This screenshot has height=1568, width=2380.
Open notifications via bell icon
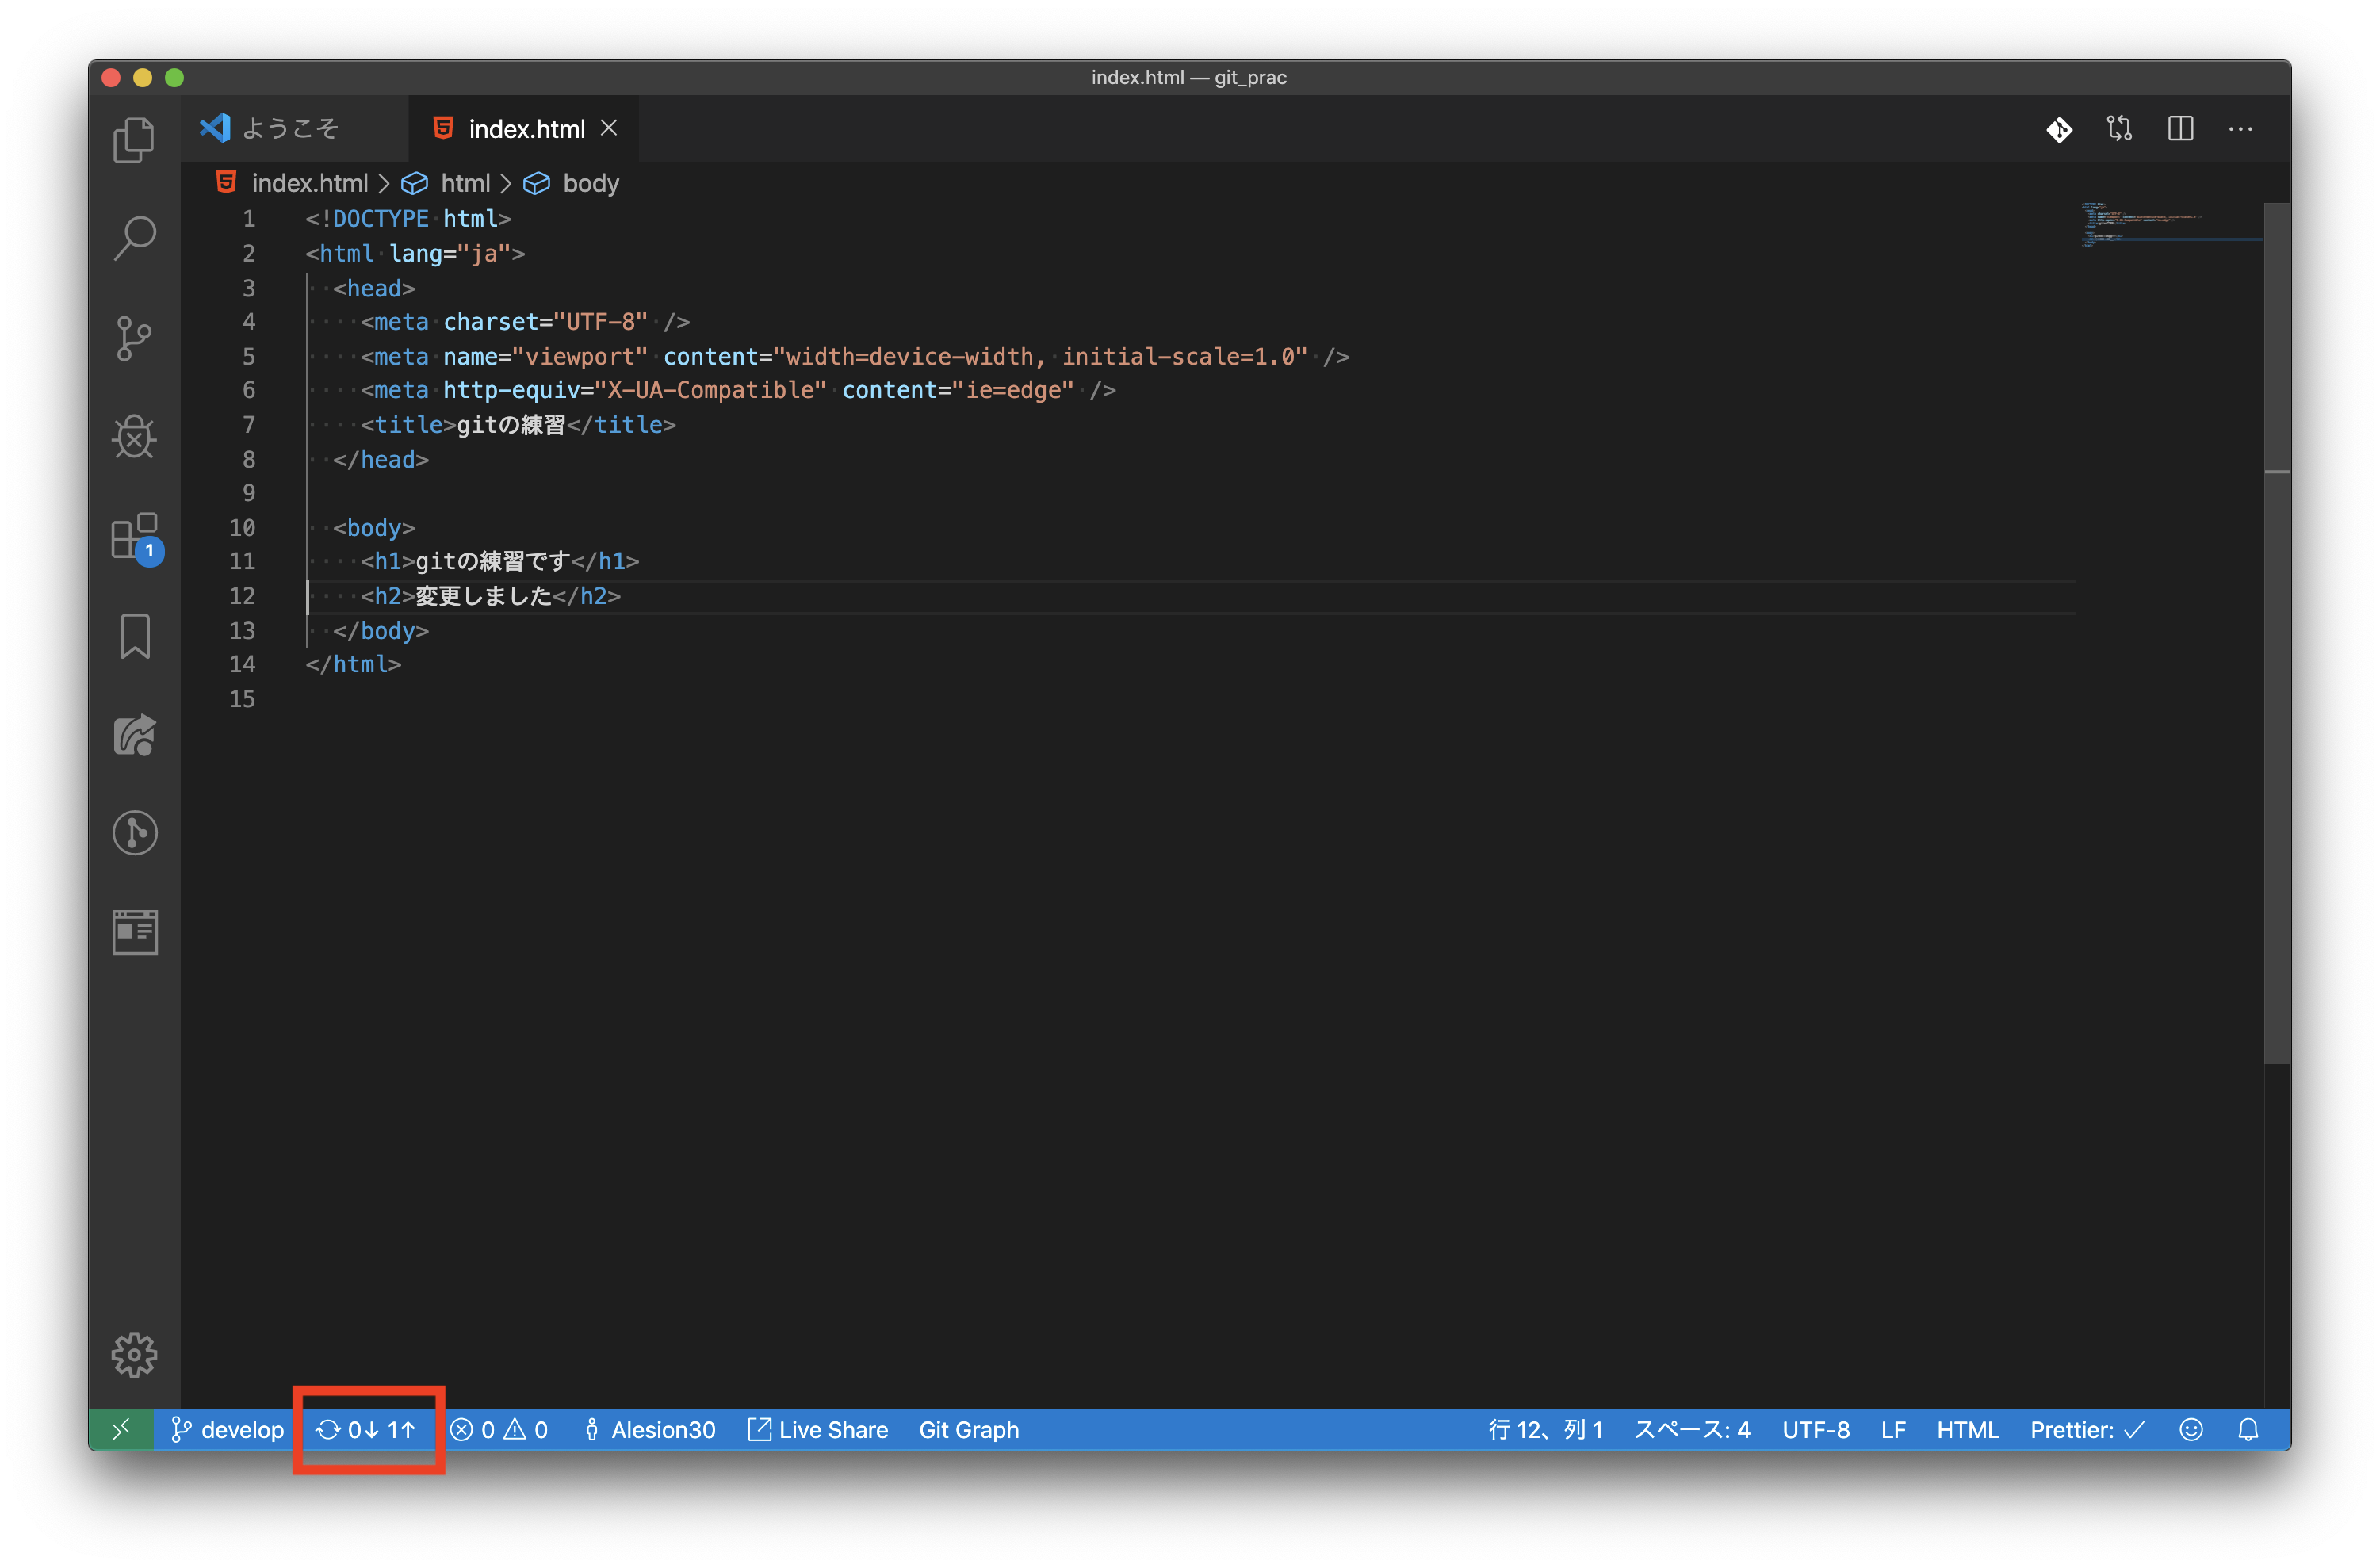2249,1430
